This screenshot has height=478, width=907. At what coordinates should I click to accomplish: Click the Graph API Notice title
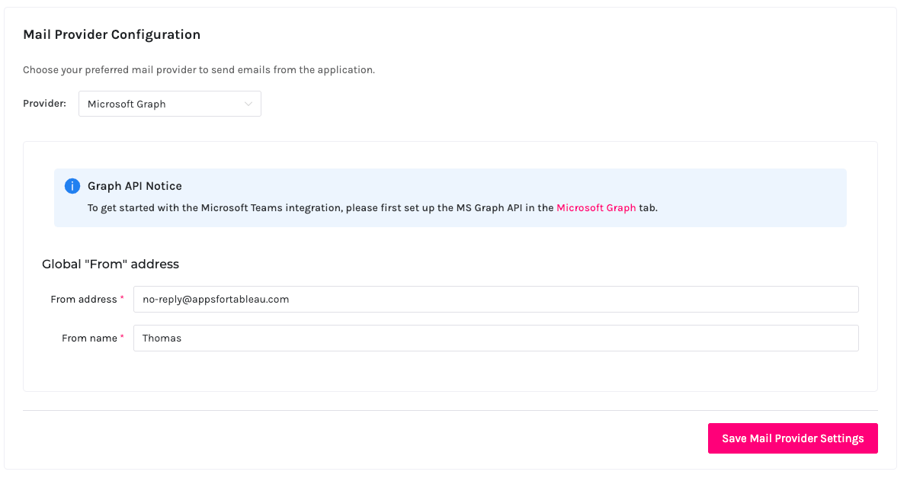pos(135,186)
